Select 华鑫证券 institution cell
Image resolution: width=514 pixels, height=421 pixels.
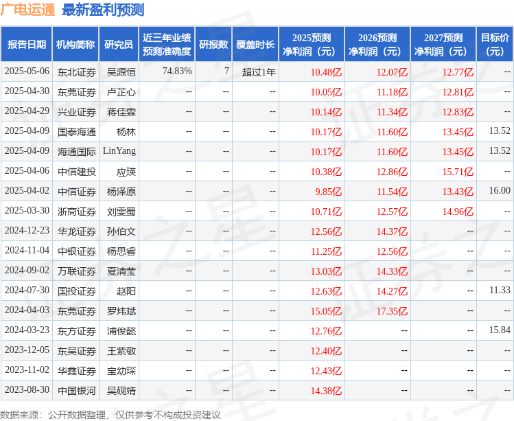[x=77, y=371]
